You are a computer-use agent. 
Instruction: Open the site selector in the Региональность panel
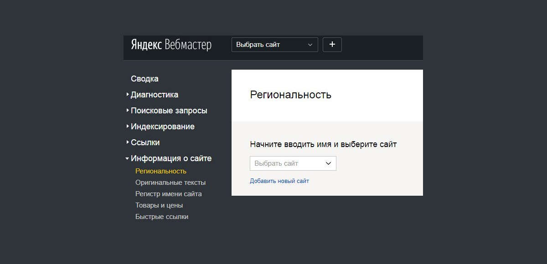(293, 163)
